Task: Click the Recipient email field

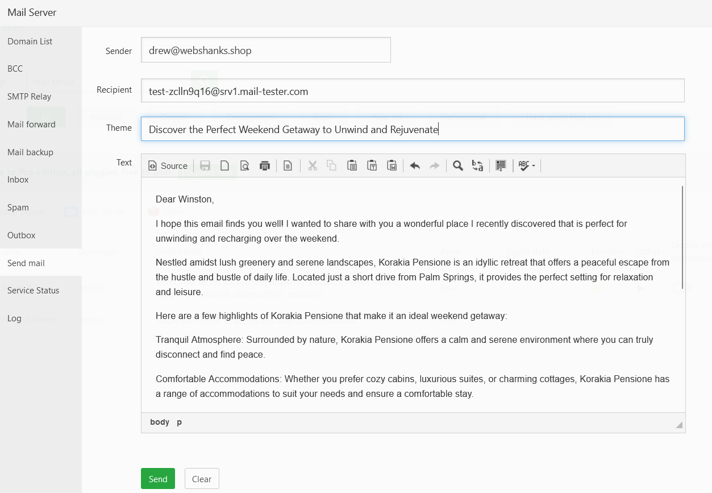Action: 413,90
